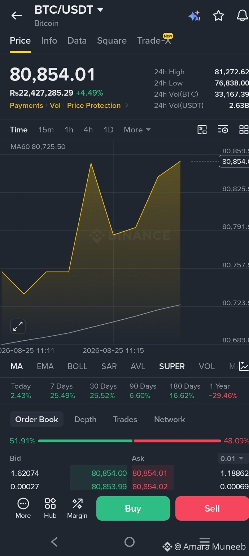Open the More menu in bottom bar
The height and width of the screenshot is (556, 249).
click(23, 508)
